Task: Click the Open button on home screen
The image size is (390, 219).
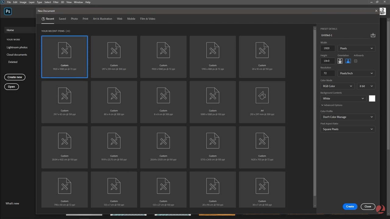Action: [x=12, y=87]
